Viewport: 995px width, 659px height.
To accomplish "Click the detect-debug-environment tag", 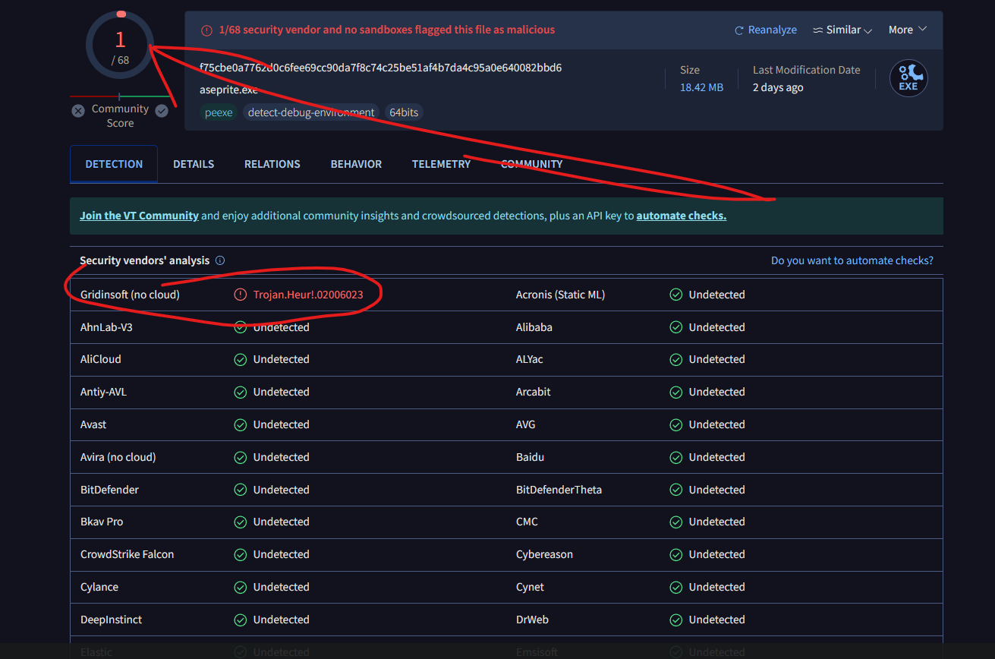I will coord(311,112).
